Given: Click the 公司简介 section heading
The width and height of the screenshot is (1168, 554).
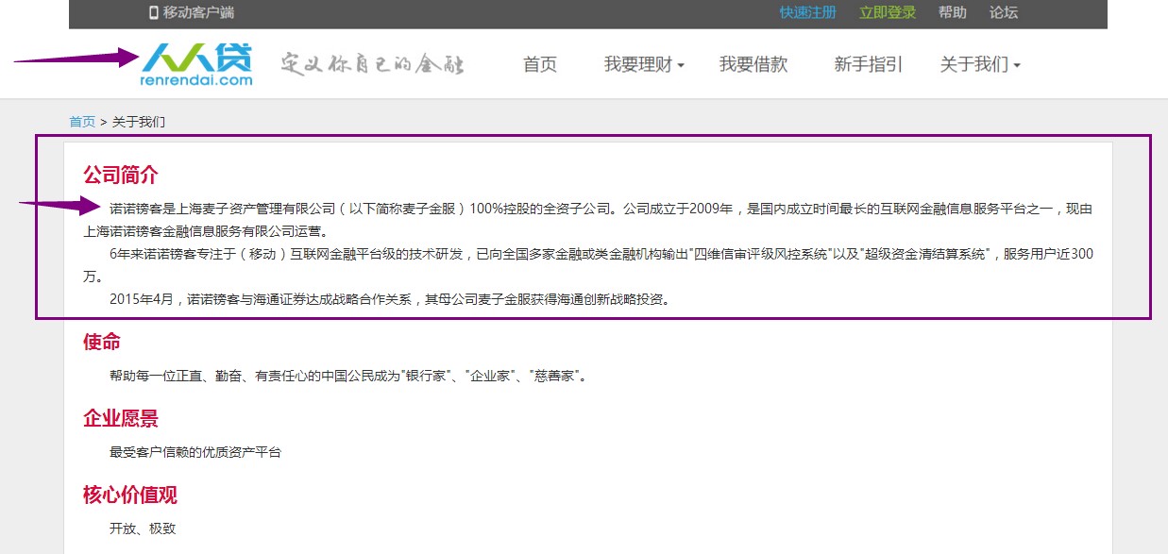Looking at the screenshot, I should pos(121,175).
